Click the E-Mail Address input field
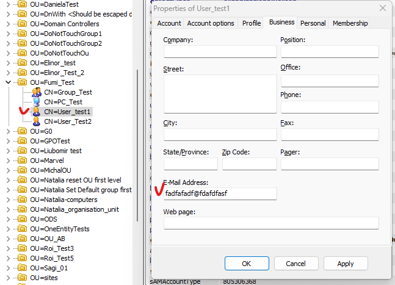Screen dimensions: 395x285 tap(220, 193)
